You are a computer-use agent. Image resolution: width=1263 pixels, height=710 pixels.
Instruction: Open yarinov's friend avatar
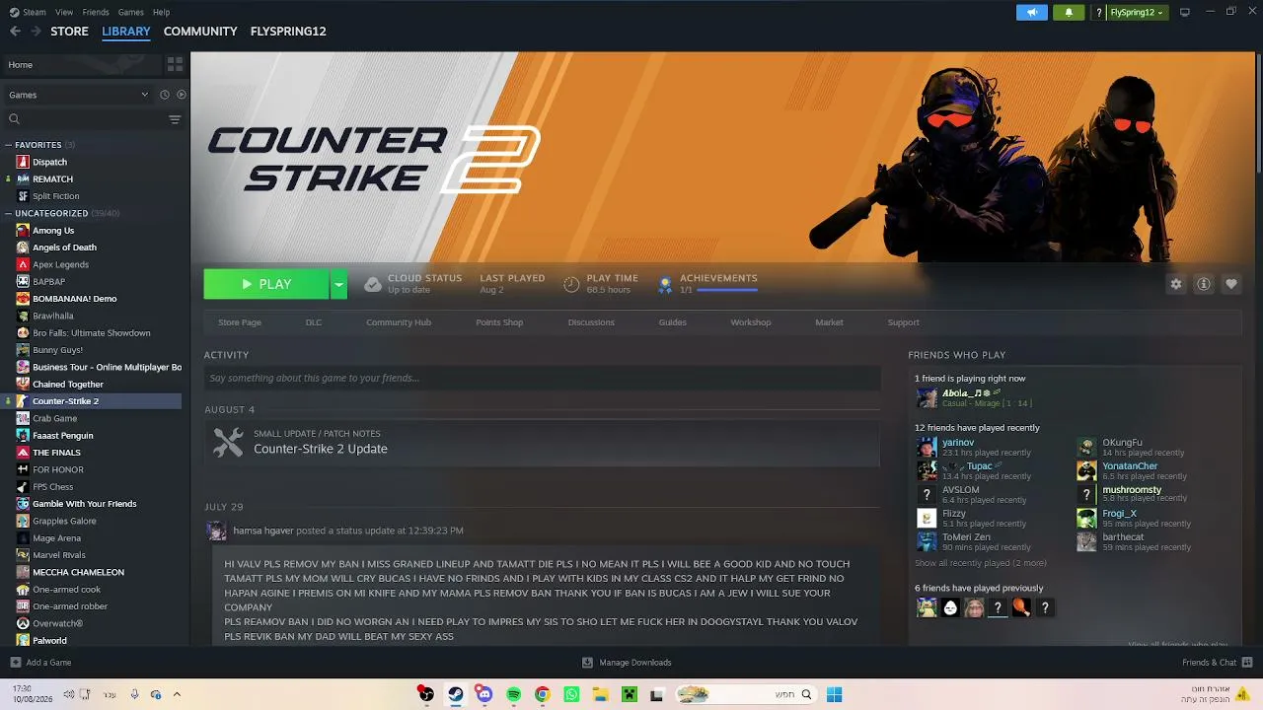coord(927,448)
